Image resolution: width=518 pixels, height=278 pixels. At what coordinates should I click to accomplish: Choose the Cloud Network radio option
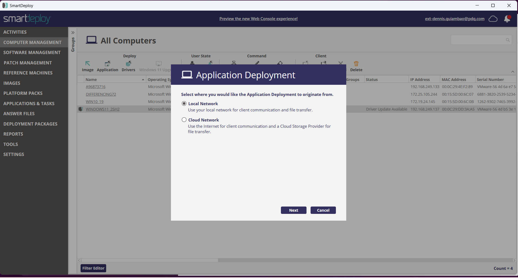coord(184,120)
